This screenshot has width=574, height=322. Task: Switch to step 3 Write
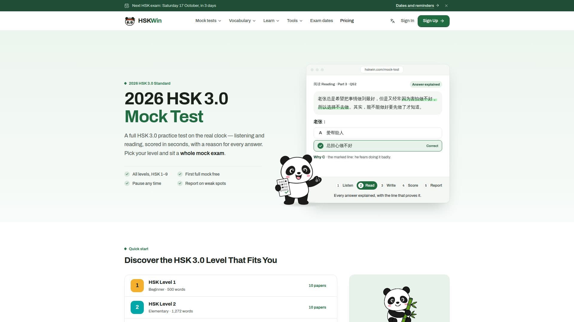(x=388, y=185)
